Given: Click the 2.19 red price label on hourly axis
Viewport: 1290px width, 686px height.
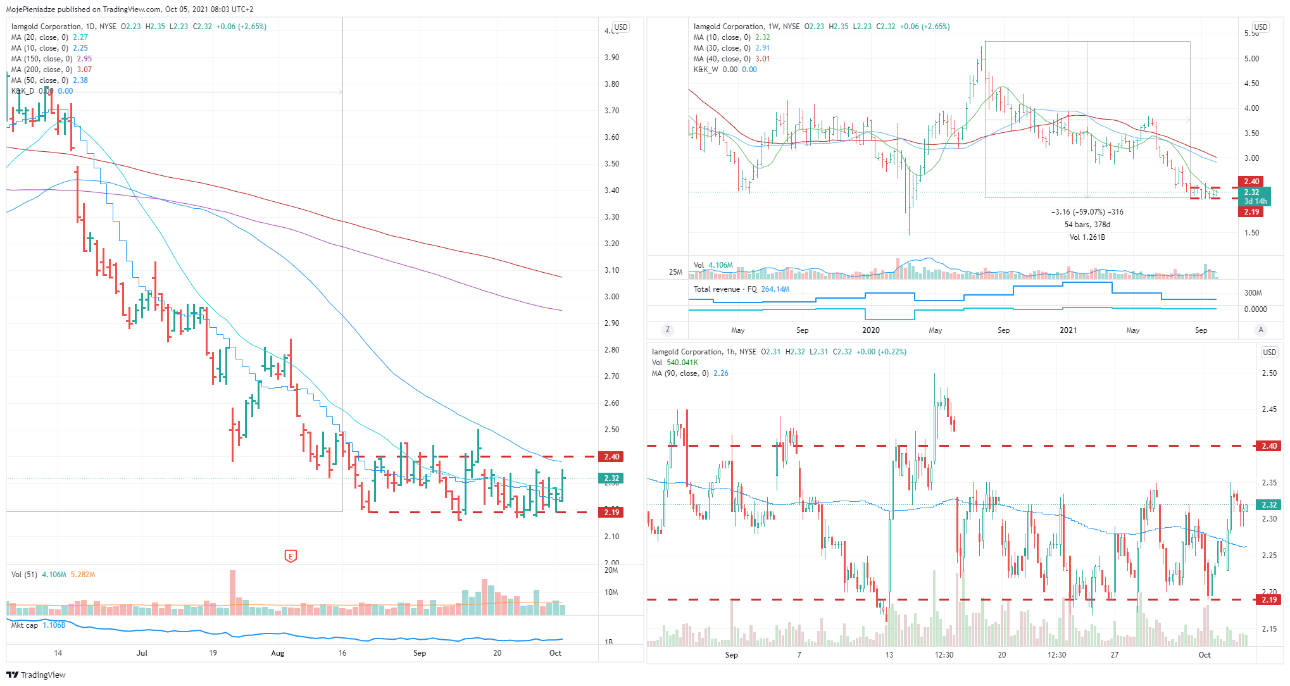Looking at the screenshot, I should [1269, 599].
